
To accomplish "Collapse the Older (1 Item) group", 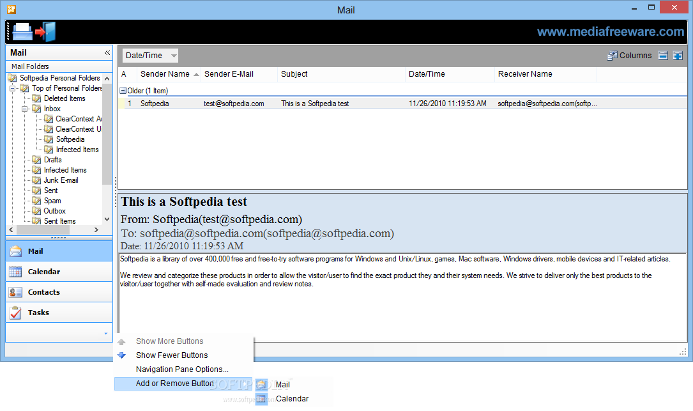I will tap(123, 91).
